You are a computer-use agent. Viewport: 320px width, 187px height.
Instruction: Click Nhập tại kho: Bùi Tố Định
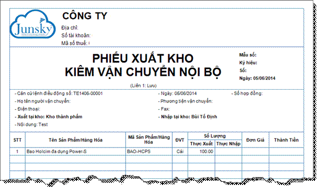pyautogui.click(x=188, y=117)
